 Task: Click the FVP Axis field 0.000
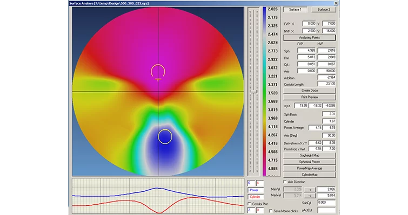click(306, 71)
